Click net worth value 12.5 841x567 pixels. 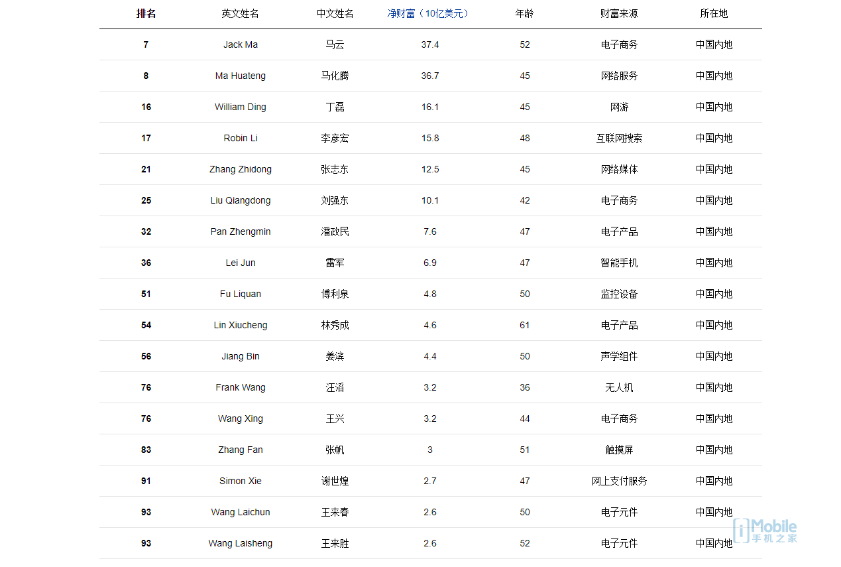[430, 169]
